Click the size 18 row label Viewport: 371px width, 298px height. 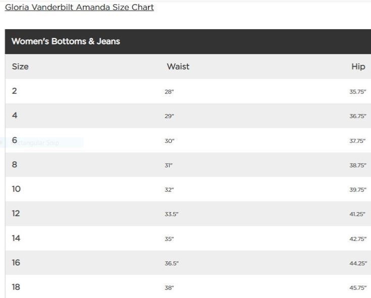click(16, 287)
